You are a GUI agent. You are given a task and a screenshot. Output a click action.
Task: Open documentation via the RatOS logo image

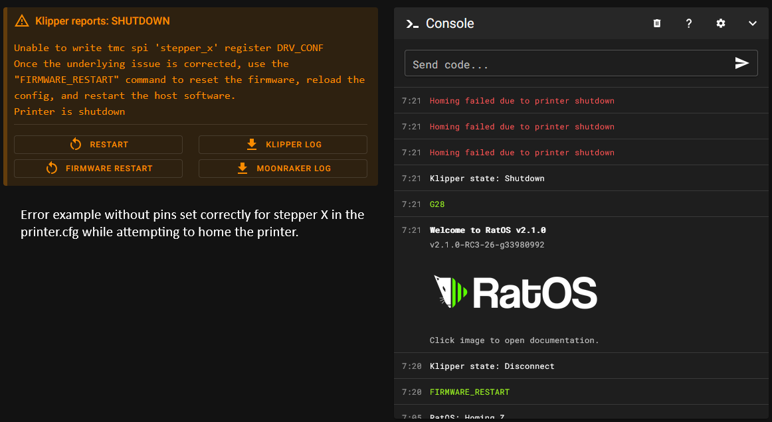[515, 292]
